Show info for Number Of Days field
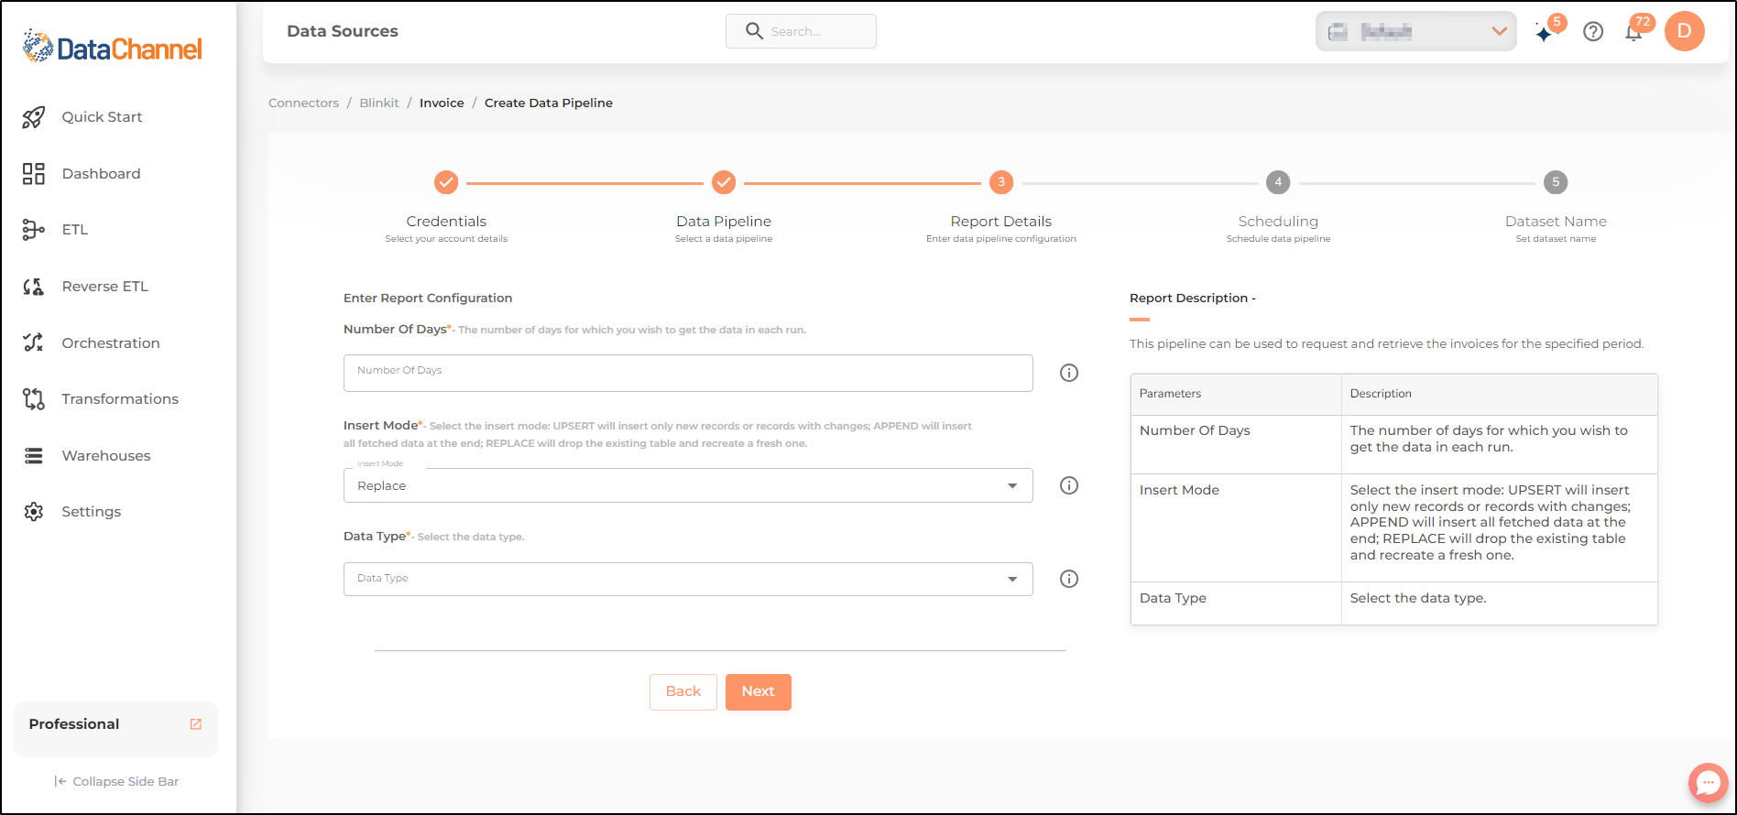Image resolution: width=1737 pixels, height=815 pixels. 1069,373
